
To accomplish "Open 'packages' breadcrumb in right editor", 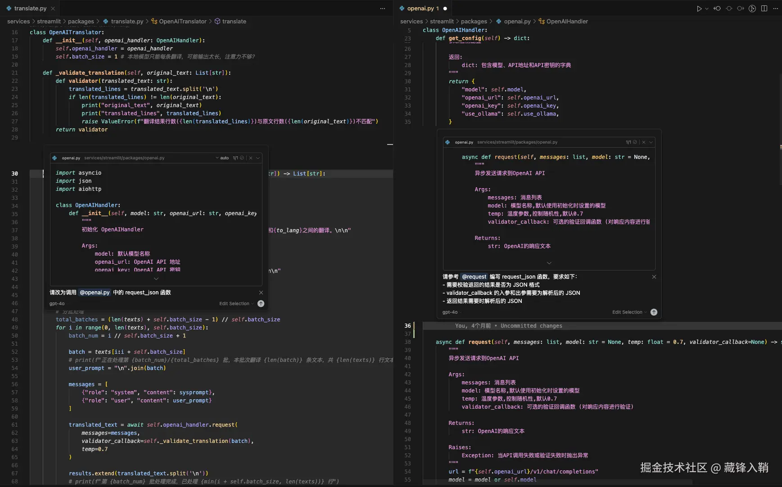I will point(474,22).
